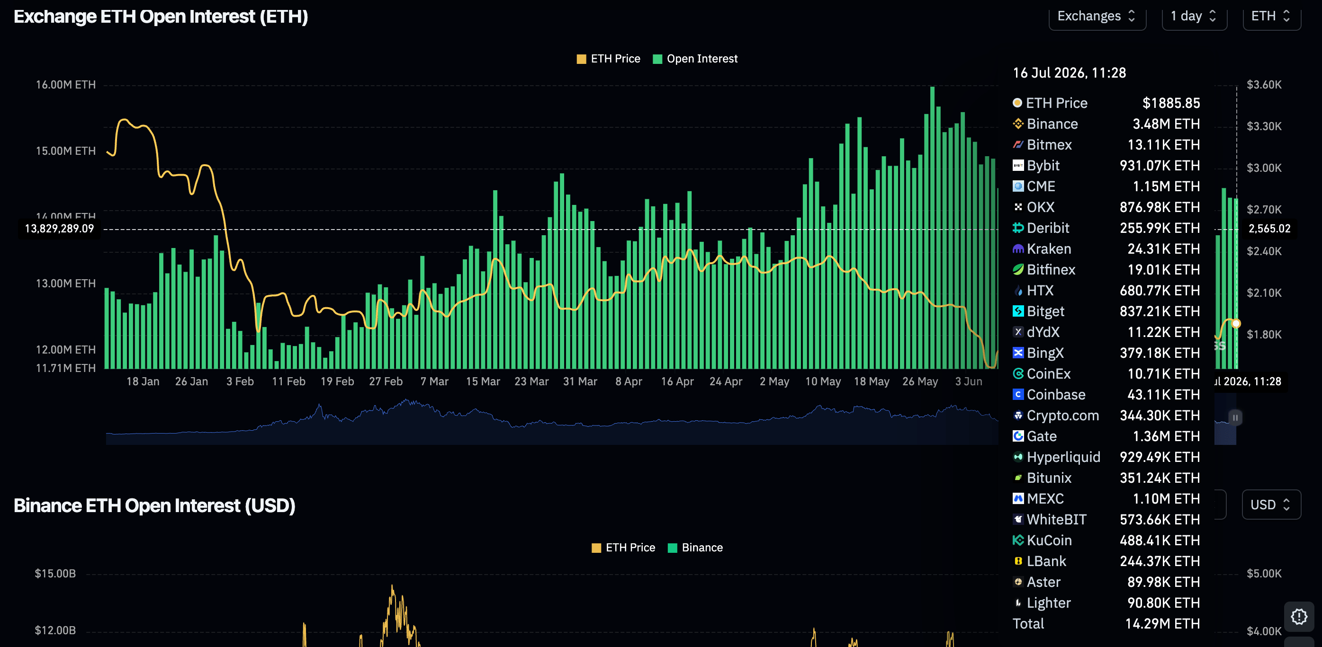This screenshot has height=647, width=1322.
Task: Toggle ETH Price legend in top chart
Action: (608, 58)
